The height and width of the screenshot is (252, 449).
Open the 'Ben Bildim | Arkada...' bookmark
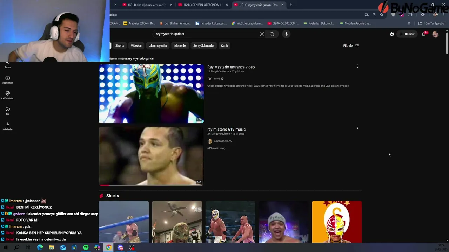(x=175, y=23)
